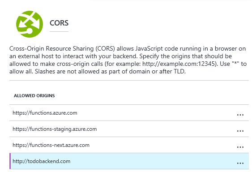Edit the https://functions-staging.azure.com origin entry

click(55, 129)
